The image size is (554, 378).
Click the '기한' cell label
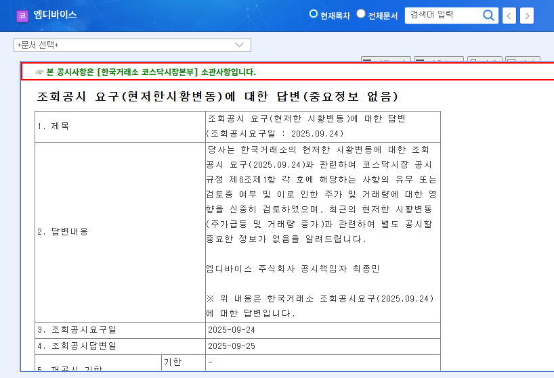pos(173,362)
